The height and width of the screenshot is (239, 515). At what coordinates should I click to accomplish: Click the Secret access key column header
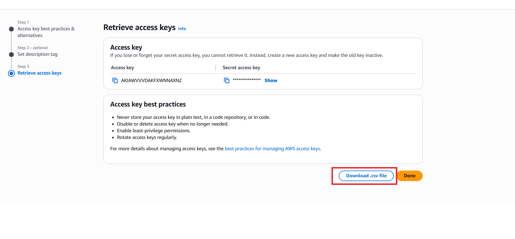241,68
